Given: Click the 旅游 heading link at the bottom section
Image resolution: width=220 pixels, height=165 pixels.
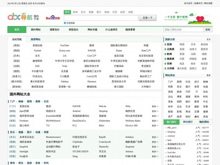Looking at the screenshot, I should pos(29,163).
